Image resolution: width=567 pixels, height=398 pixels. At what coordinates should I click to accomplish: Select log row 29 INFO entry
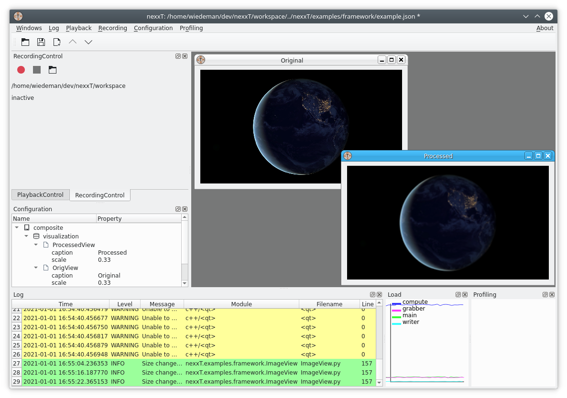coord(194,381)
